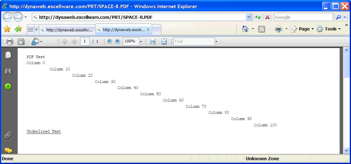Click the 'Done' status bar text
The image size is (351, 164).
(8, 159)
